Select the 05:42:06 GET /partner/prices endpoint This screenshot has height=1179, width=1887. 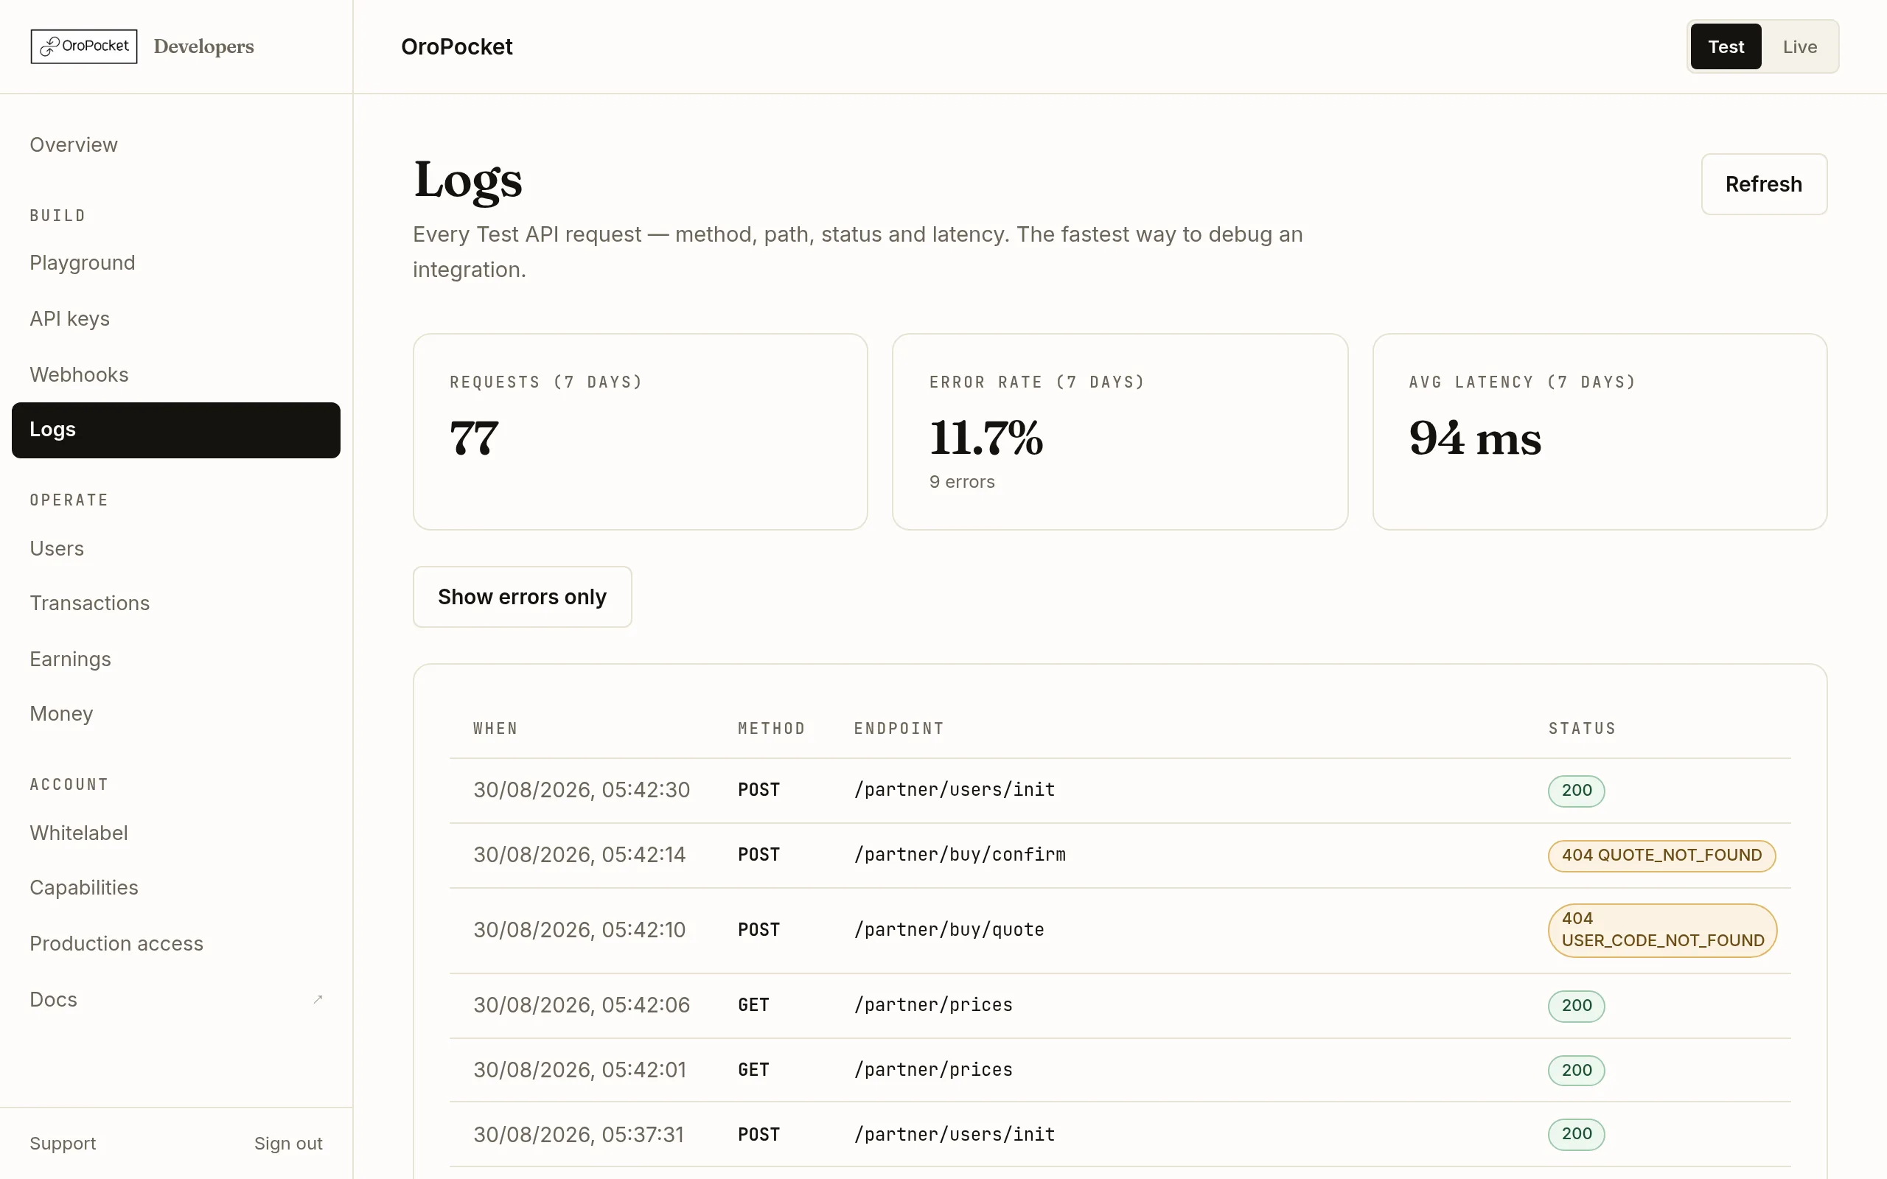pyautogui.click(x=933, y=1005)
